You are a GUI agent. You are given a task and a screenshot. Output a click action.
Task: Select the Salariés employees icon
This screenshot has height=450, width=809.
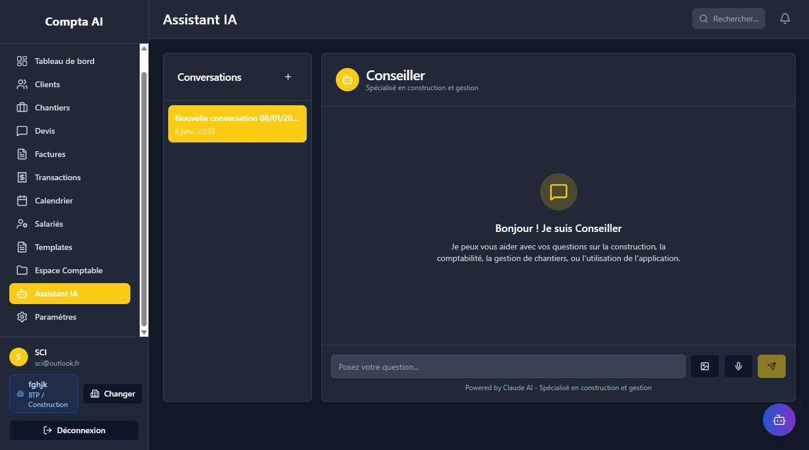22,223
